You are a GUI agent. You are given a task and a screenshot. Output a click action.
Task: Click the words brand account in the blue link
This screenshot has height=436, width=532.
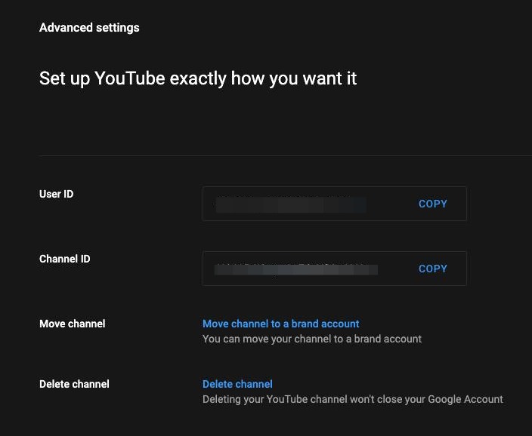click(326, 324)
